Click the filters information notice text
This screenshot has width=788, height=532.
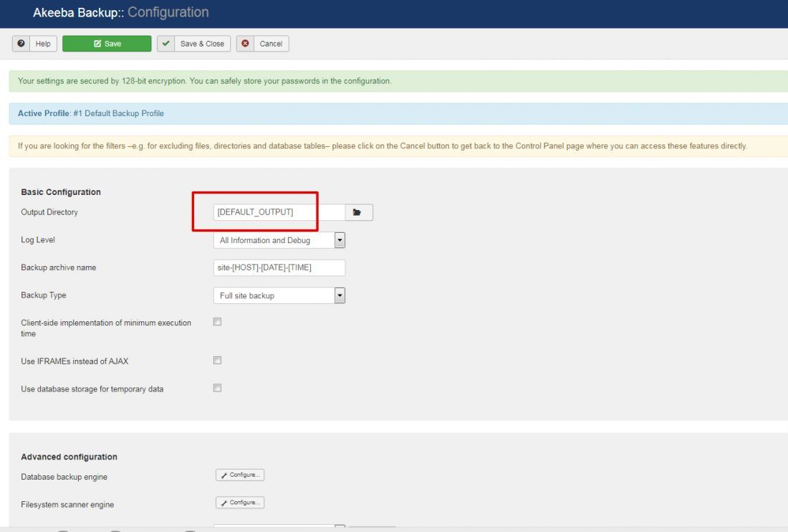tap(383, 146)
